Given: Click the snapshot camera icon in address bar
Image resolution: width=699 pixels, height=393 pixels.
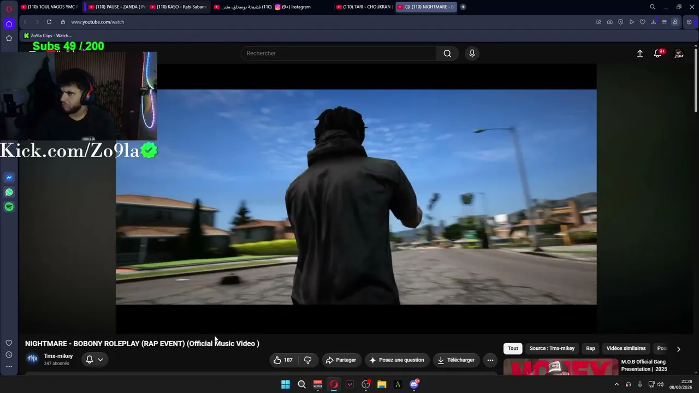Looking at the screenshot, I should (609, 22).
